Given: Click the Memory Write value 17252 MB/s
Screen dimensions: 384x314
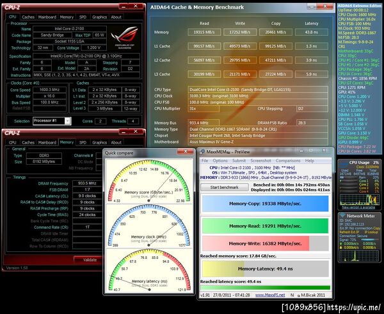Looking at the screenshot, I should point(240,32).
